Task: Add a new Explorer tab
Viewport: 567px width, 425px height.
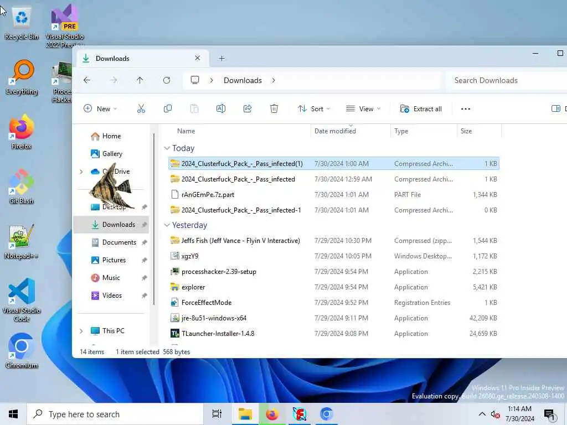Action: 221,58
